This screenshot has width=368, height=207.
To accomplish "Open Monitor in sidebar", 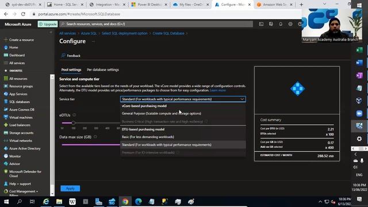I will coord(15,156).
